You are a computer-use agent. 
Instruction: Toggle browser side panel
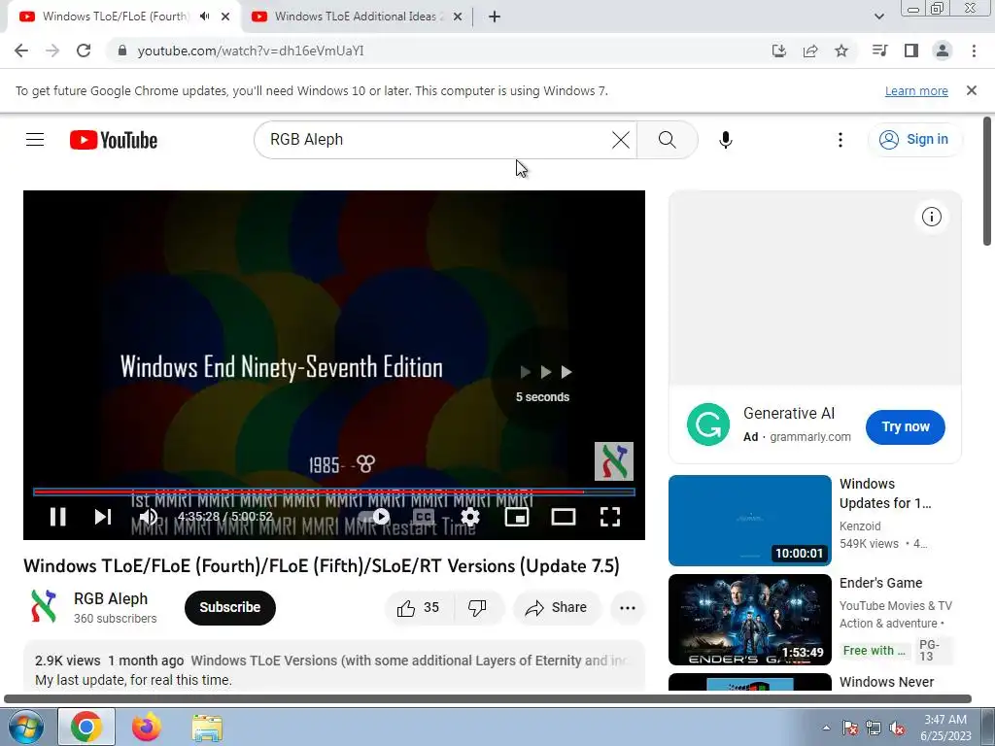tap(911, 51)
